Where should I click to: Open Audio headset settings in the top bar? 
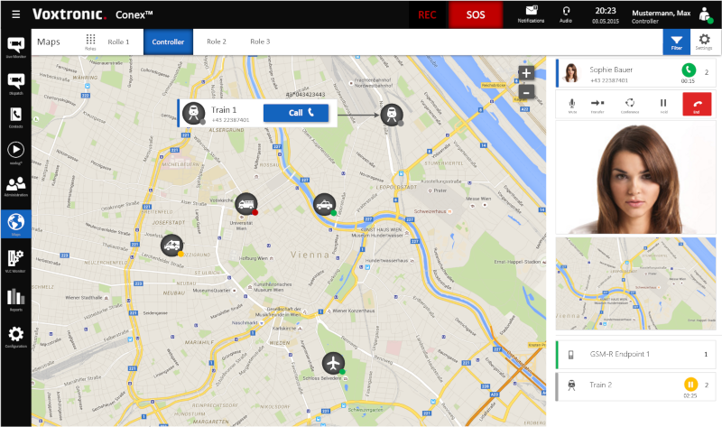coord(566,14)
